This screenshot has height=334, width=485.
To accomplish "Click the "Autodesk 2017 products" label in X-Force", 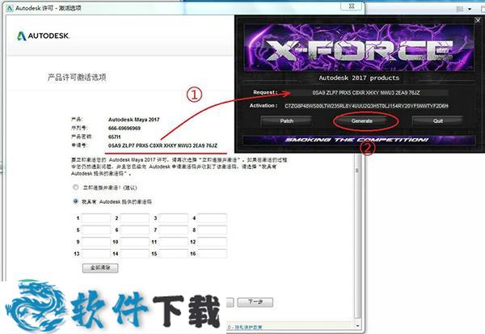I will (x=359, y=78).
